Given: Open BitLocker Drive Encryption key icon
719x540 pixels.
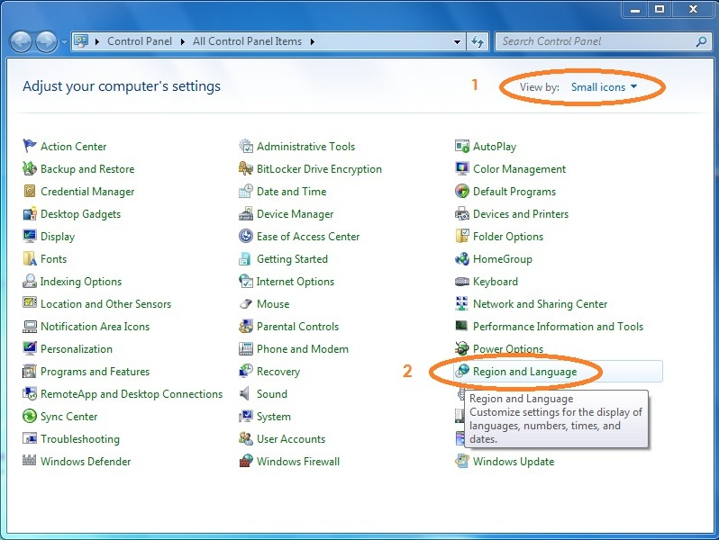Looking at the screenshot, I should click(246, 168).
